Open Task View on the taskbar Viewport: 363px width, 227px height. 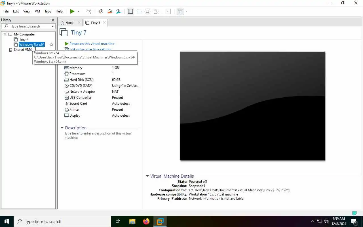[x=118, y=221]
